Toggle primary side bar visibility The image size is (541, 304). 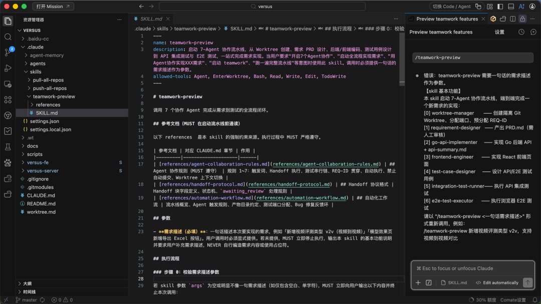pos(500,6)
